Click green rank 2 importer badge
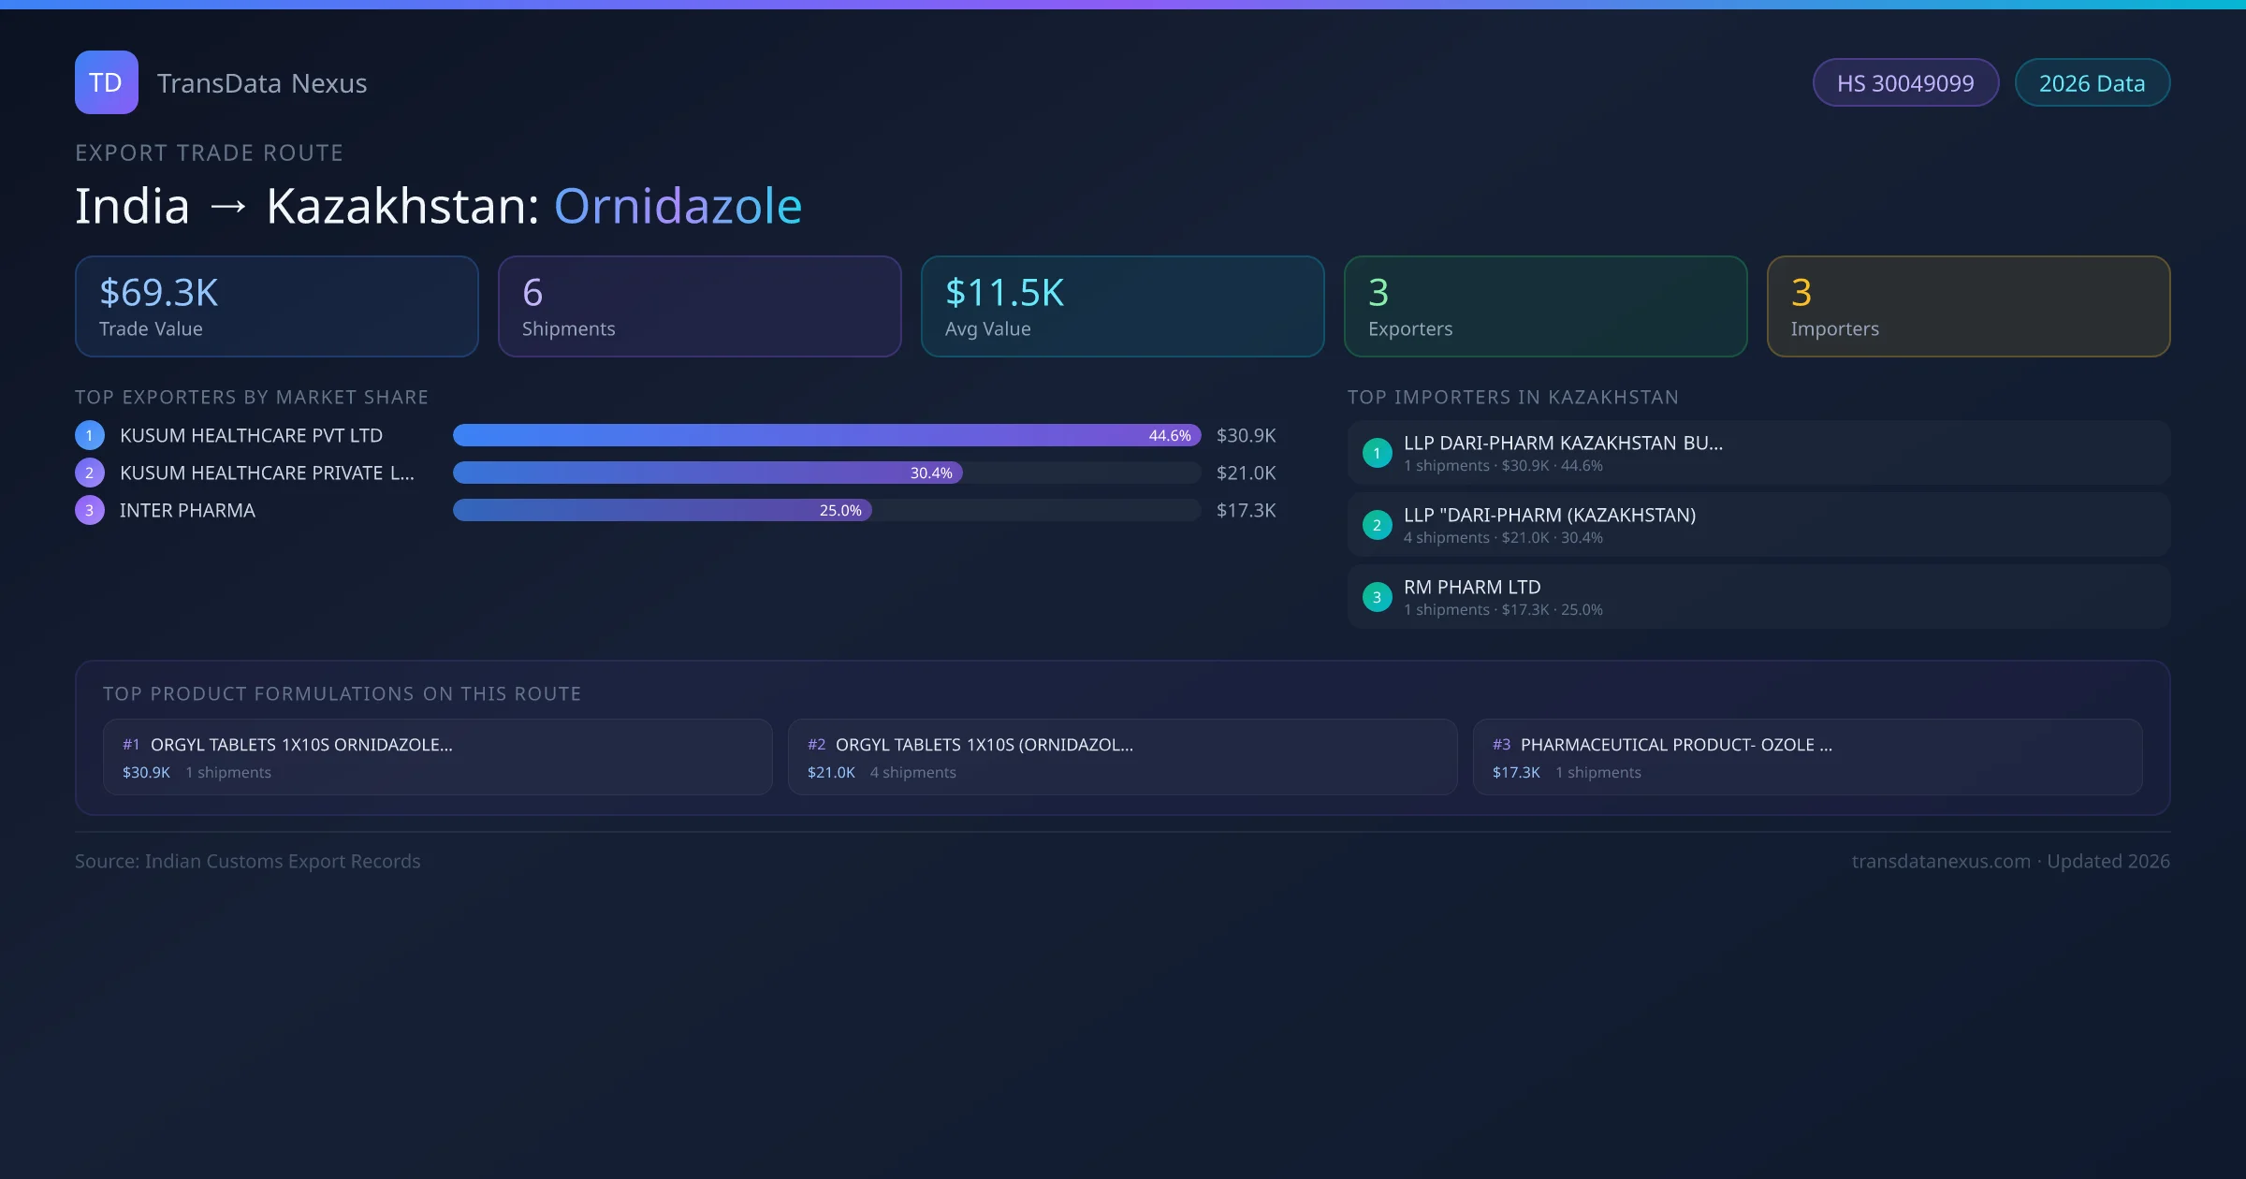Screen dimensions: 2246x1179 pyautogui.click(x=1377, y=525)
